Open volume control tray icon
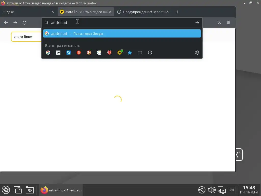This screenshot has height=196, width=261. coord(212,190)
